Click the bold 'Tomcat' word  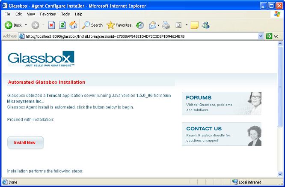click(x=54, y=96)
